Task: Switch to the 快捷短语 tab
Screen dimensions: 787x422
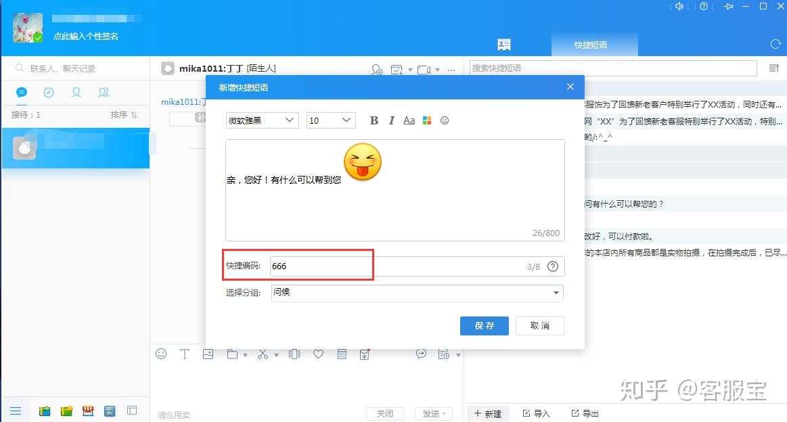Action: 591,45
